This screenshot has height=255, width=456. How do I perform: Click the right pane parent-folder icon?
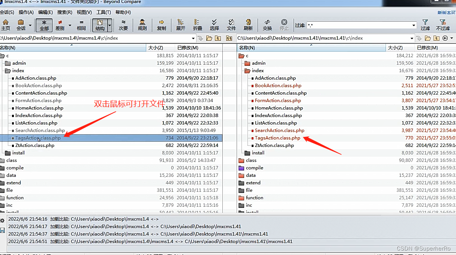(x=436, y=38)
